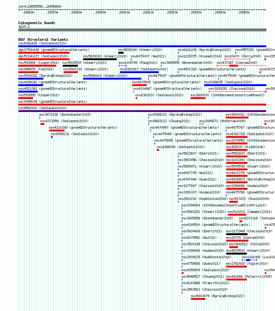Select nsv5434282 (ByrskaBishop2022) label

pyautogui.click(x=45, y=76)
